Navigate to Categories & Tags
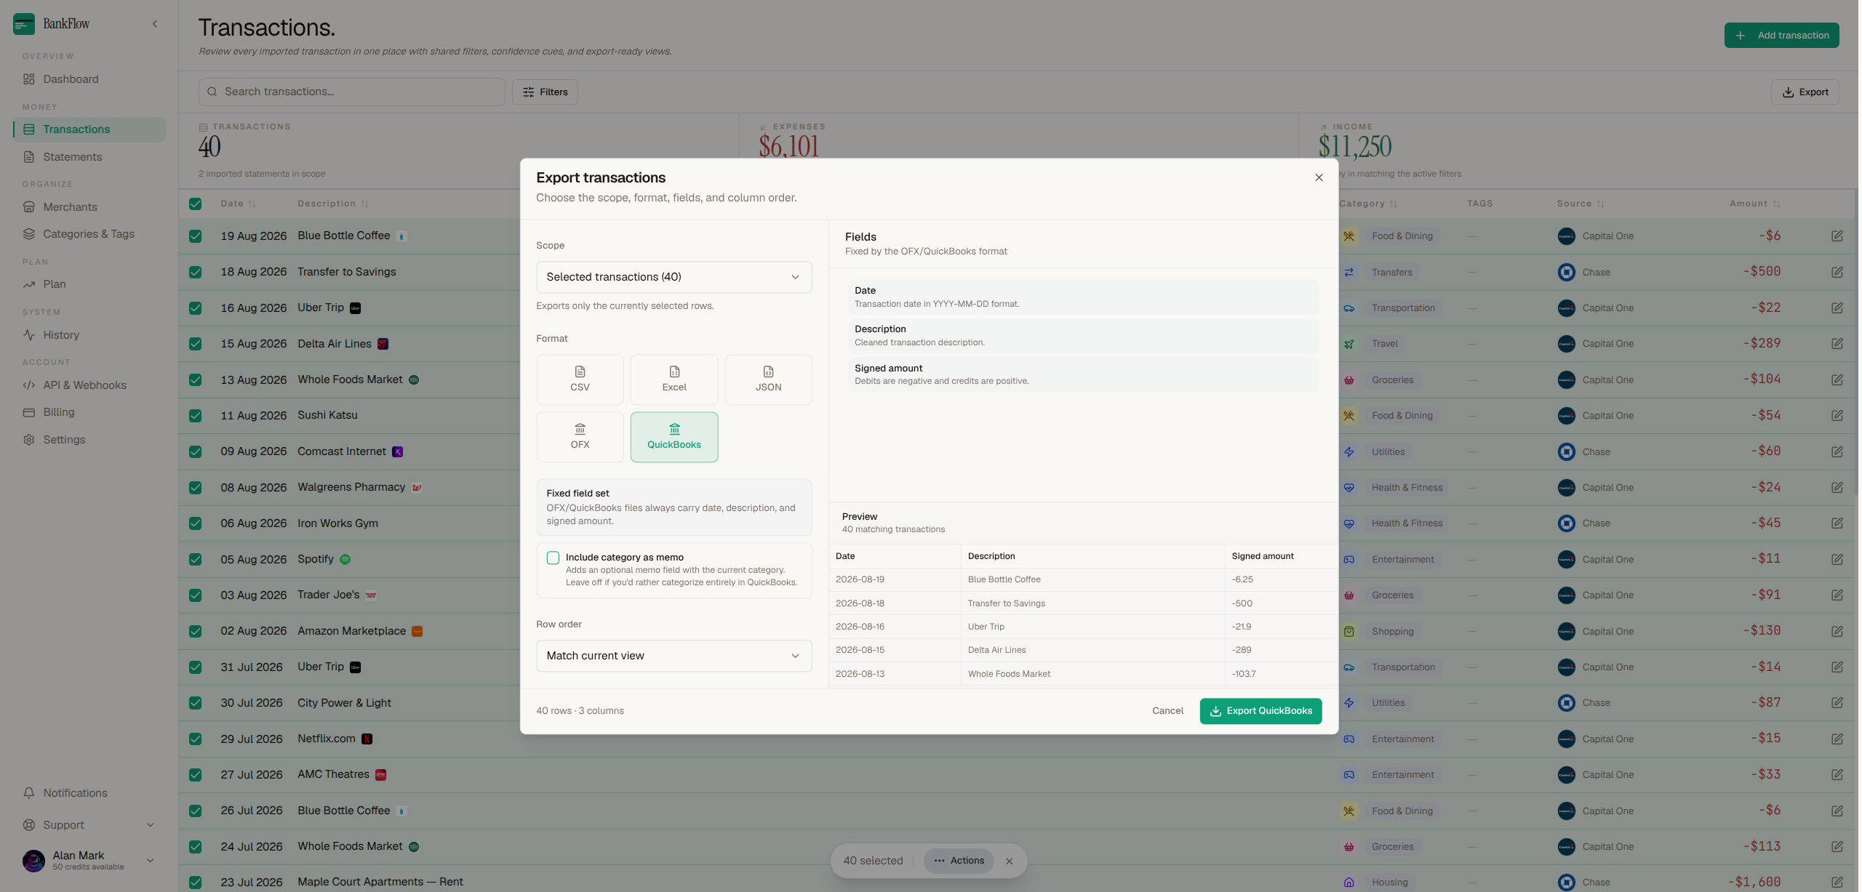 pos(89,234)
